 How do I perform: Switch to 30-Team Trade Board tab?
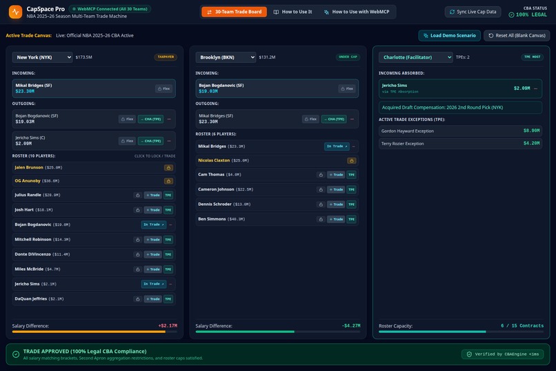point(234,12)
